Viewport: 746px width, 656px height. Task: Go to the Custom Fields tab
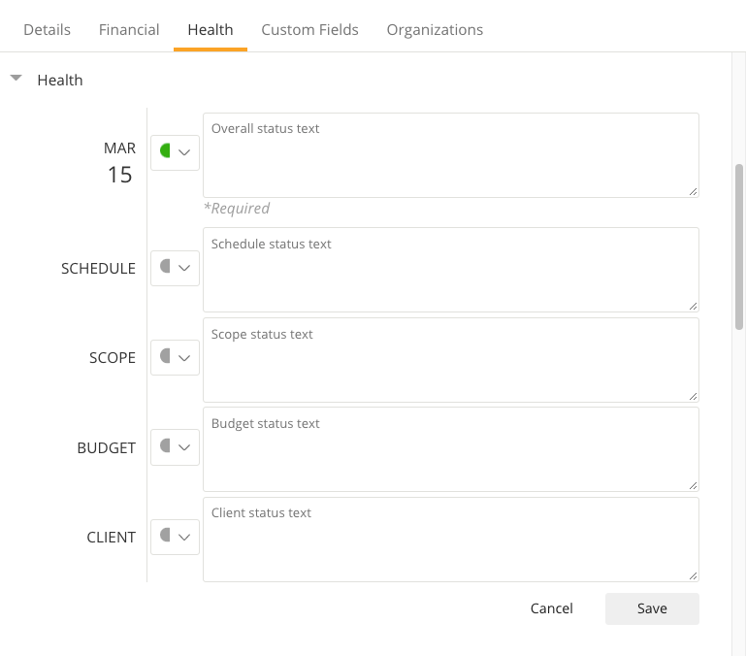309,30
